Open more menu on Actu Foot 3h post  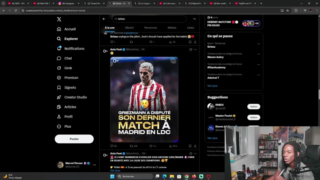point(195,49)
